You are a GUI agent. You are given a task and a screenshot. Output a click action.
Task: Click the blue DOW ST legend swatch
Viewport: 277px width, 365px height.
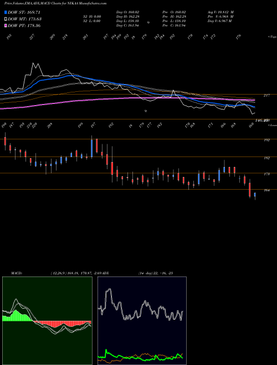6,13
